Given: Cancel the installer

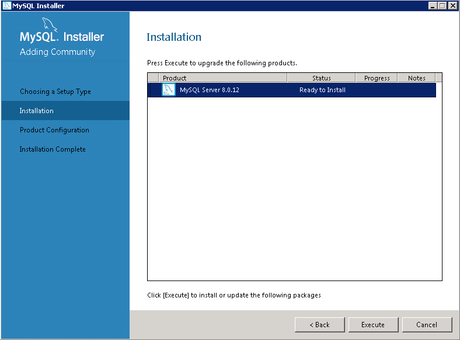Looking at the screenshot, I should [427, 325].
